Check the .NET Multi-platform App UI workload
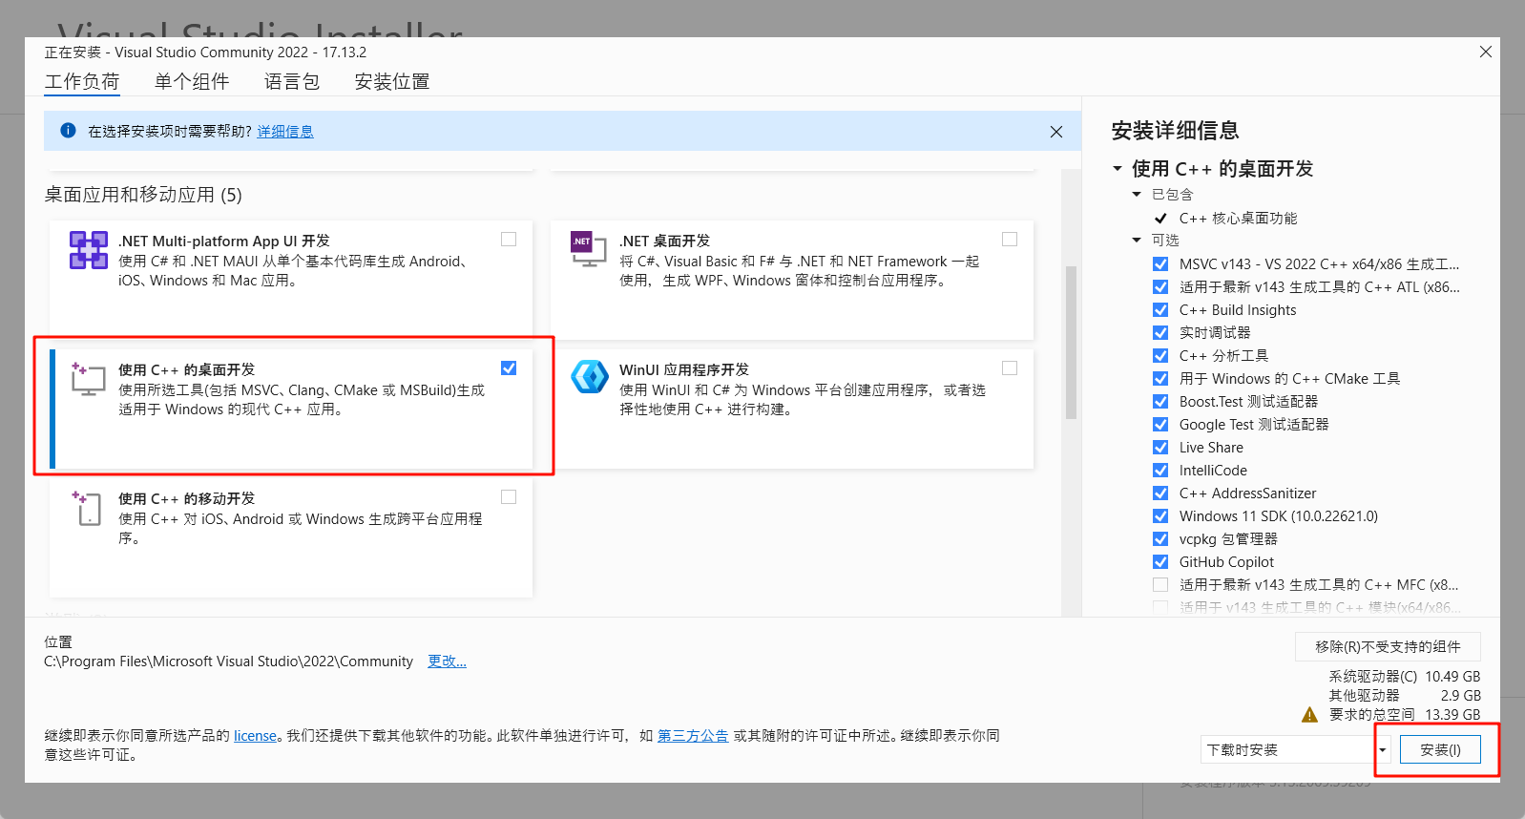The image size is (1525, 819). [x=509, y=240]
